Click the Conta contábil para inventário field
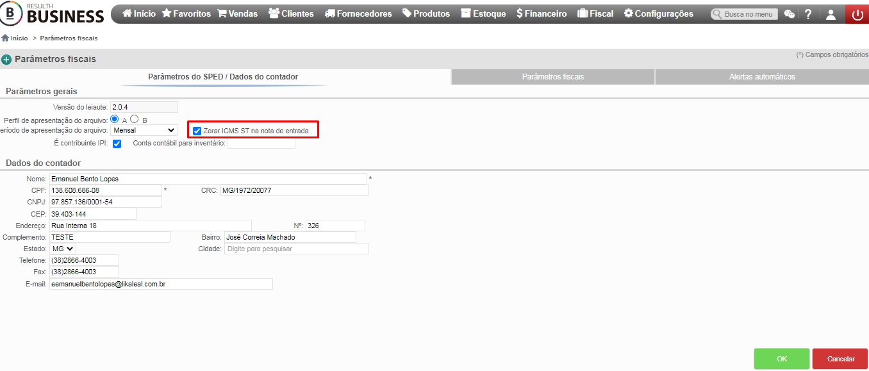Image resolution: width=869 pixels, height=371 pixels. [261, 143]
